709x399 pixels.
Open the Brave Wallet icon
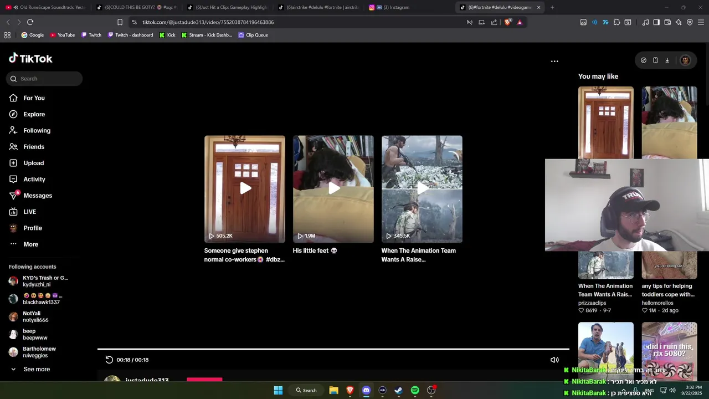pos(667,22)
